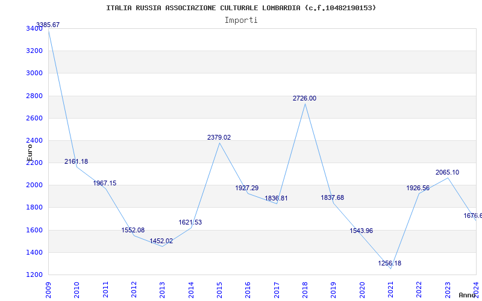Click the 2600 y-axis tick label
482x301 pixels.
point(34,118)
